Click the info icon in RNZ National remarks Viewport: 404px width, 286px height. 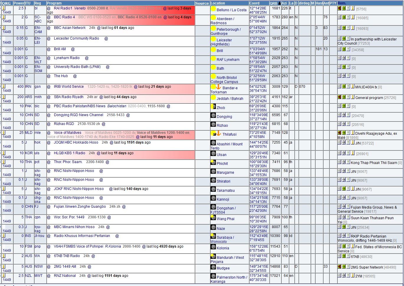(x=353, y=275)
